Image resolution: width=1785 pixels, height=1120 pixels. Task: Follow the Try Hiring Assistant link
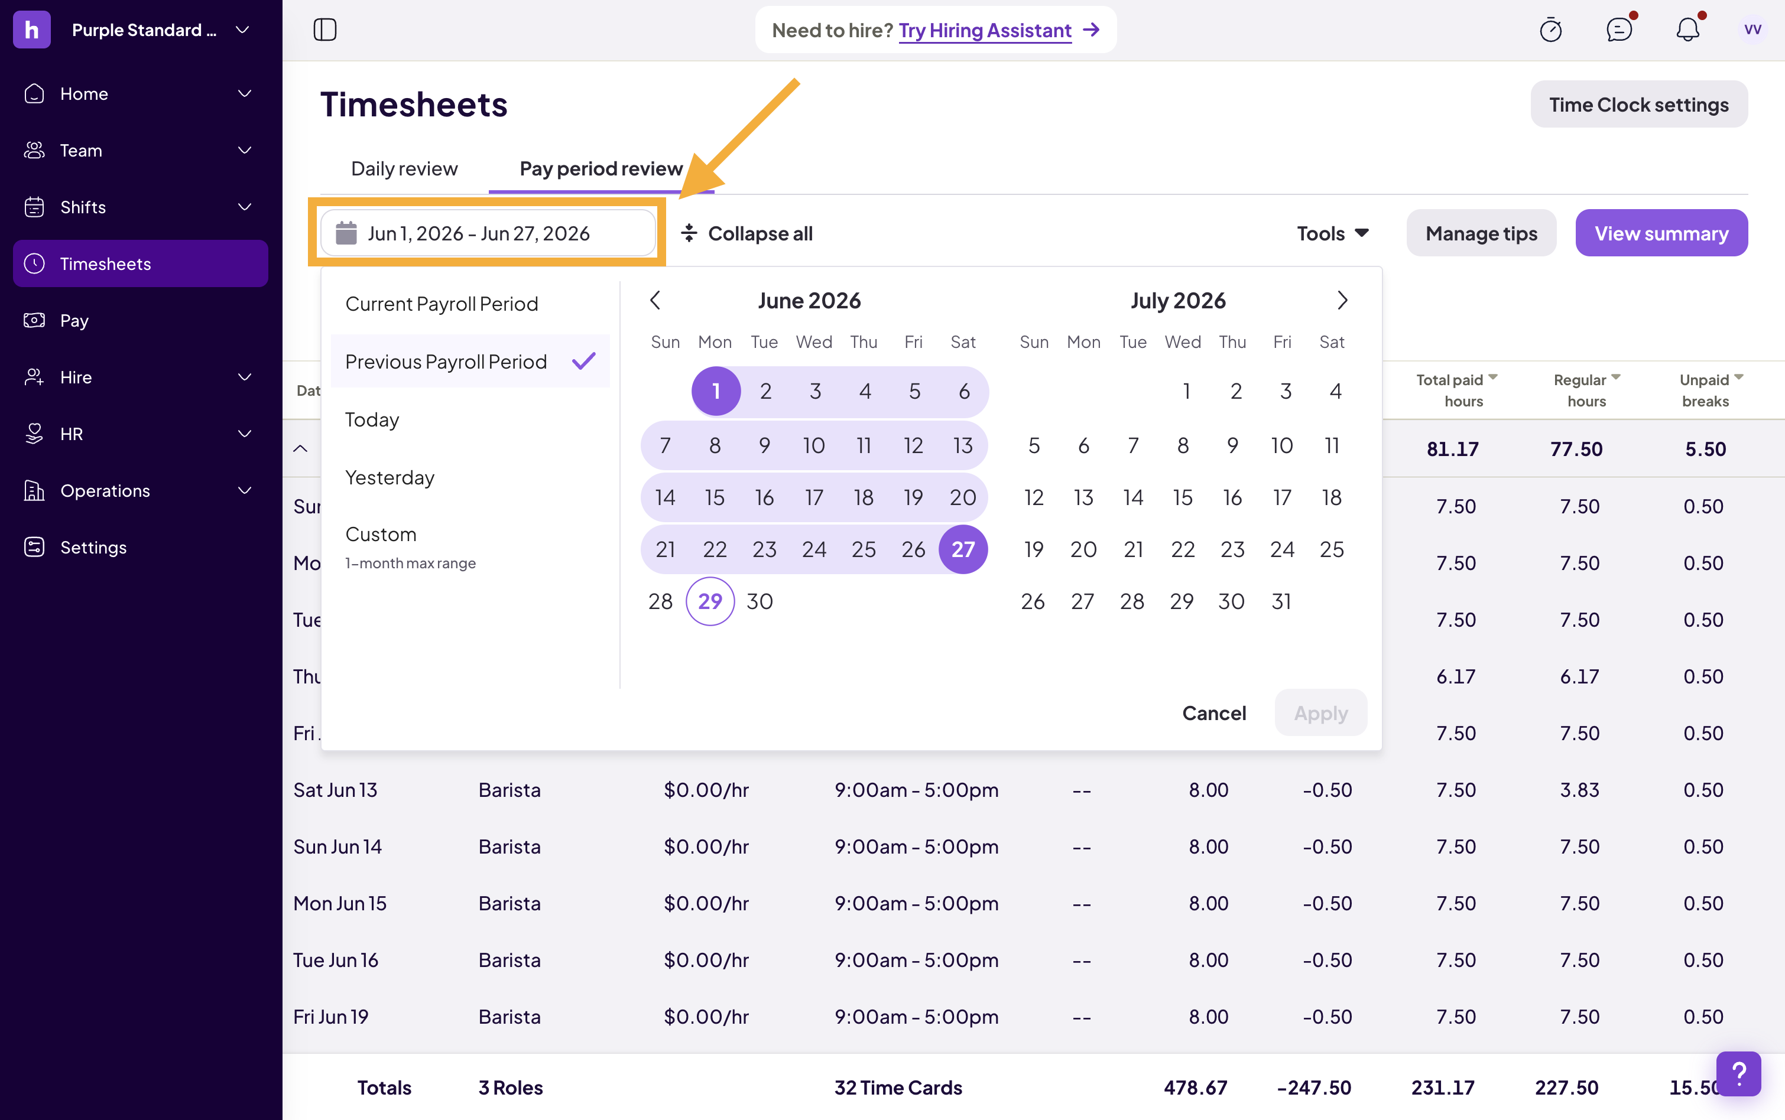985,30
